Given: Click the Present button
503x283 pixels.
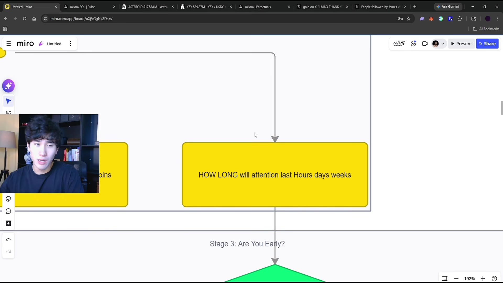Looking at the screenshot, I should pyautogui.click(x=461, y=44).
